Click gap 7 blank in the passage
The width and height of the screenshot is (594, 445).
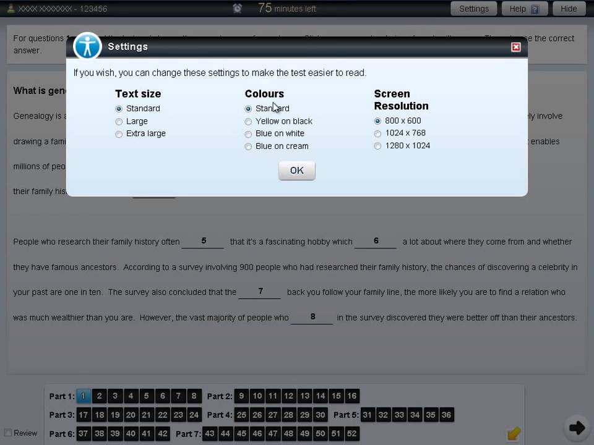coord(260,292)
